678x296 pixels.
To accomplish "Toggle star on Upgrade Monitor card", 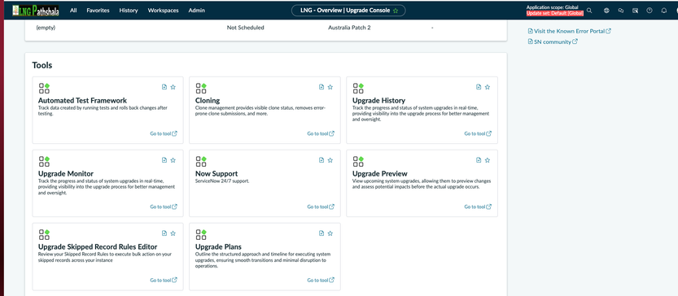I will 173,160.
